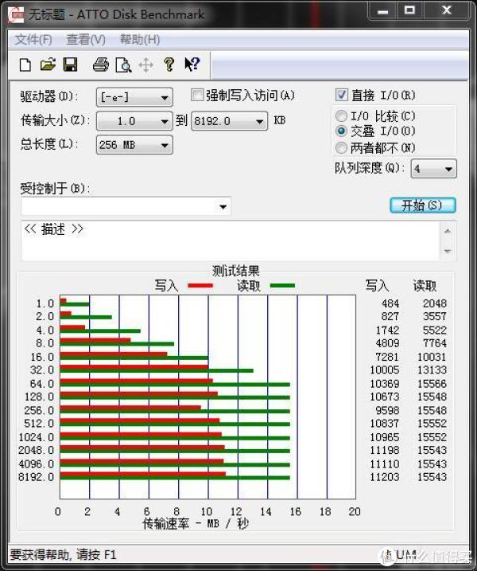Click the 写入 column header above values

click(377, 285)
